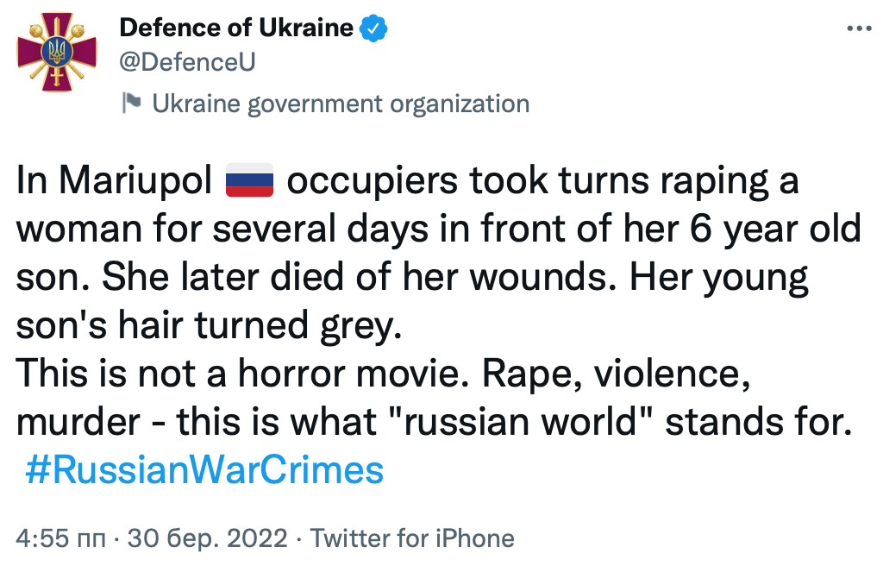
Task: Click the blue verified checkmark badge
Action: 373,28
